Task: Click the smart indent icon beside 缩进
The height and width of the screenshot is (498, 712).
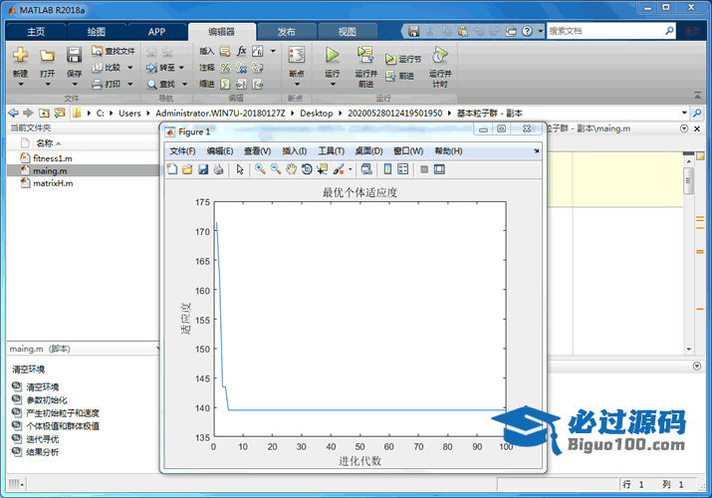Action: coord(225,85)
